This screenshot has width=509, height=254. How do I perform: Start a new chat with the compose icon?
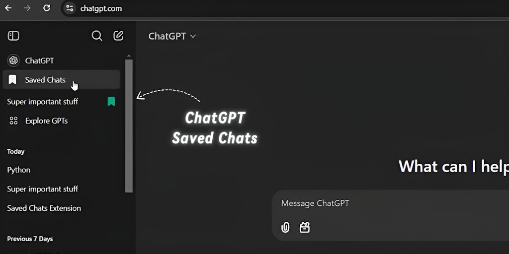(x=118, y=36)
